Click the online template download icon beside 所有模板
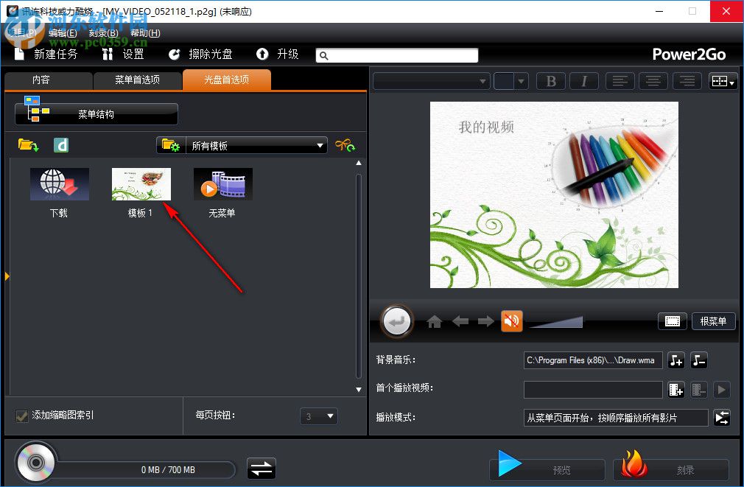 (x=345, y=145)
